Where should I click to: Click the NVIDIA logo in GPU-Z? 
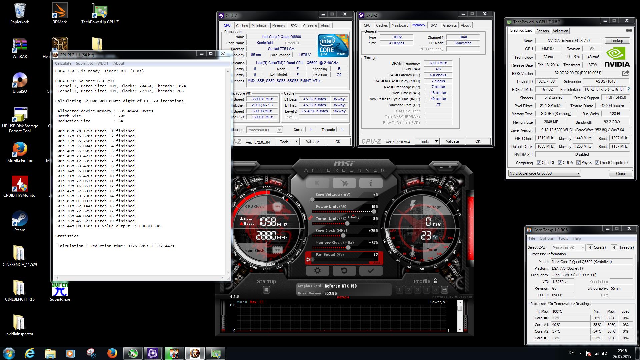tap(616, 57)
